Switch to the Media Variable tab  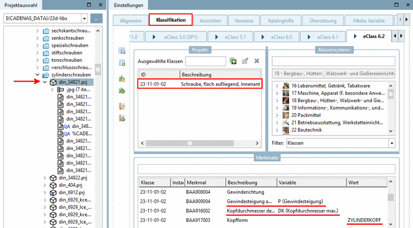[x=369, y=21]
